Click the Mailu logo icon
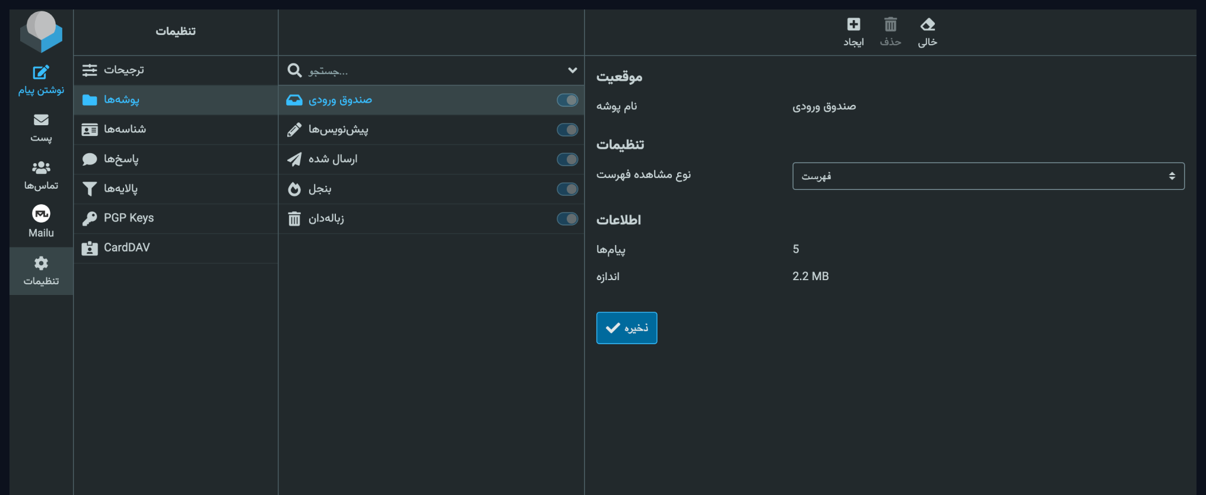 coord(41,214)
